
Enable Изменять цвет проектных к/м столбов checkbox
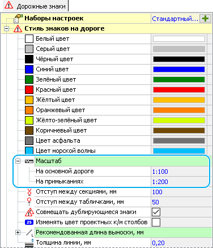156,222
